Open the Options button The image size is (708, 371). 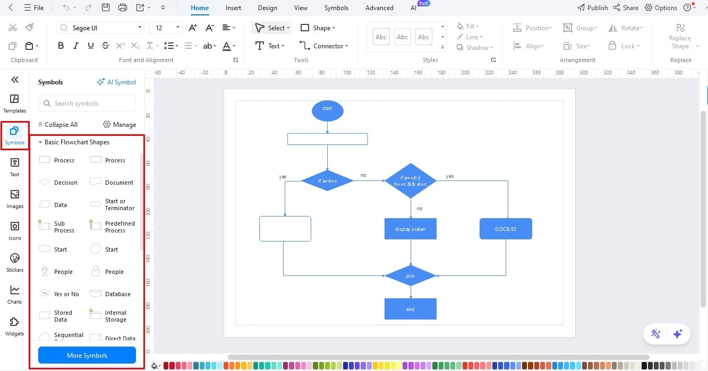click(x=661, y=8)
